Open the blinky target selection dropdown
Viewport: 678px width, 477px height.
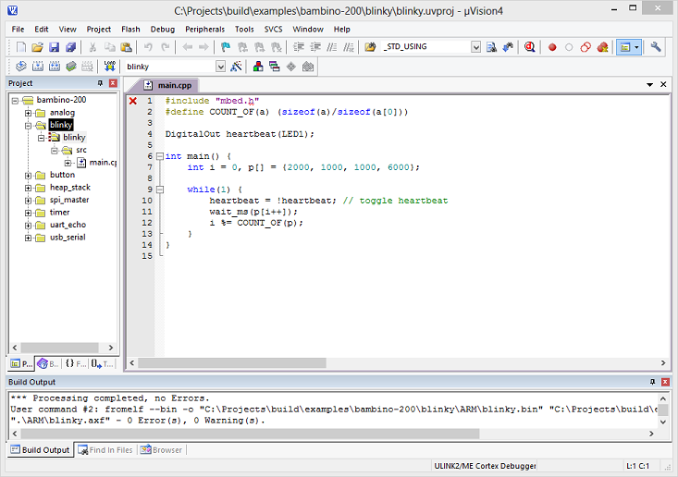[220, 67]
